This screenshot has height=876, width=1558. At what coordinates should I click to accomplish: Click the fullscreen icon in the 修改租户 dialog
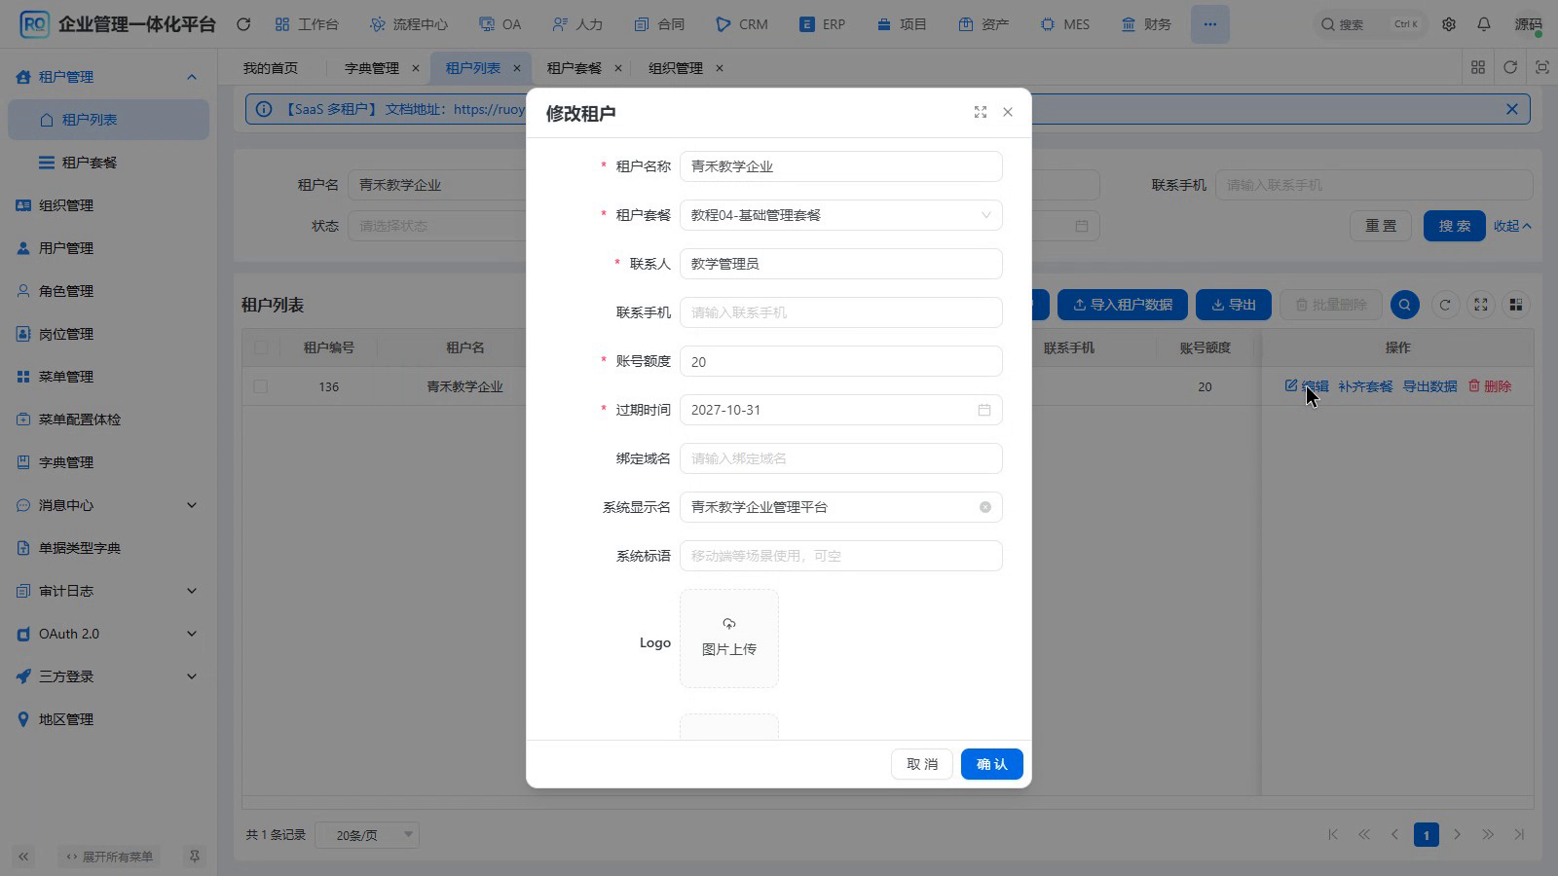tap(981, 113)
